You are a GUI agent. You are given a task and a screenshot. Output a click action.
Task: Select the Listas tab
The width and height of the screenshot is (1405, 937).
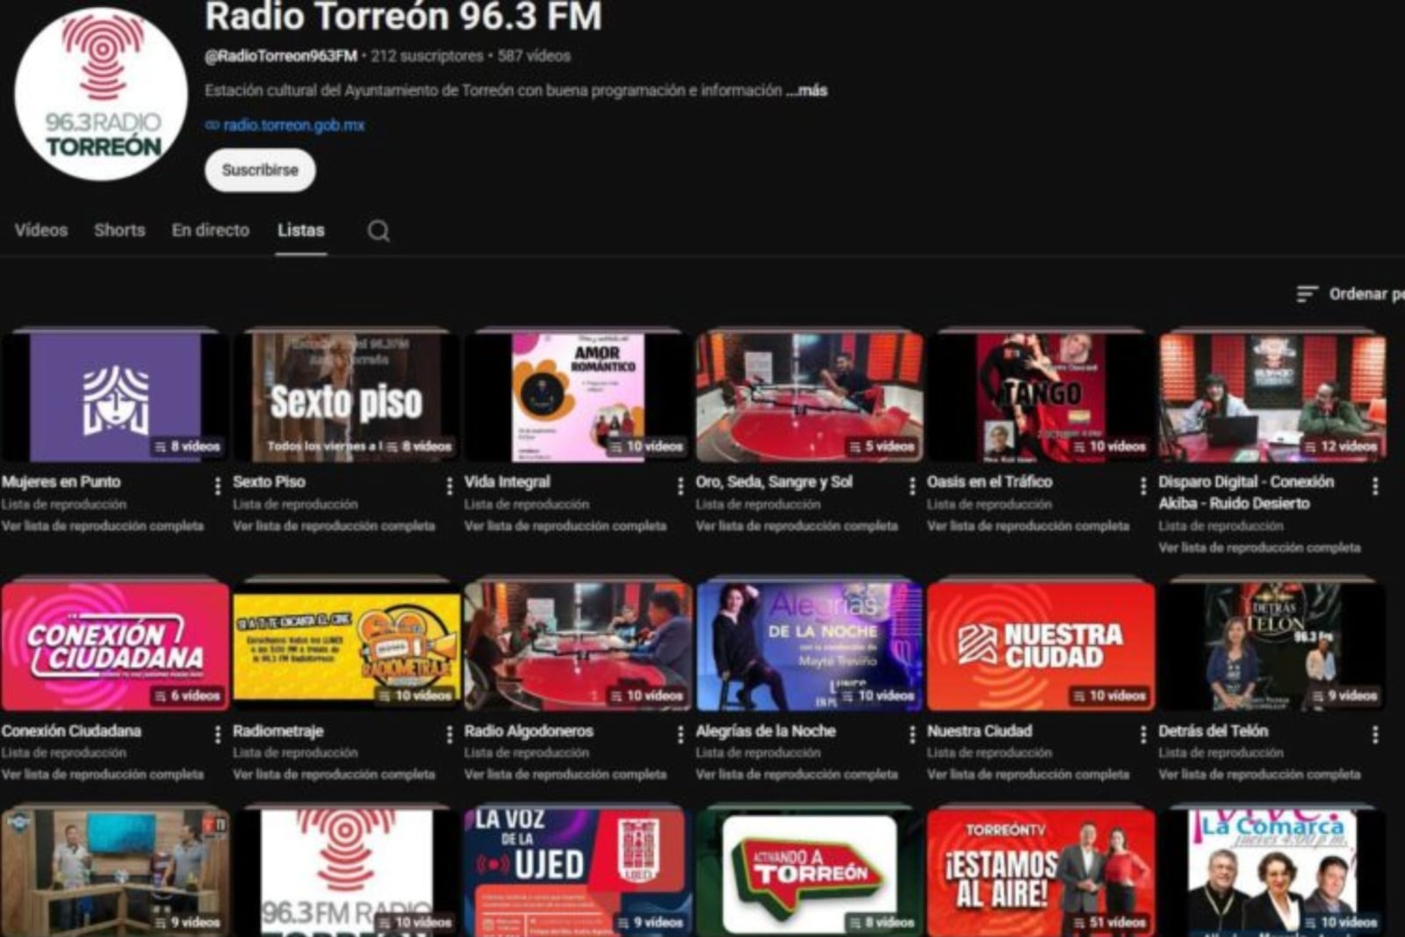(301, 230)
